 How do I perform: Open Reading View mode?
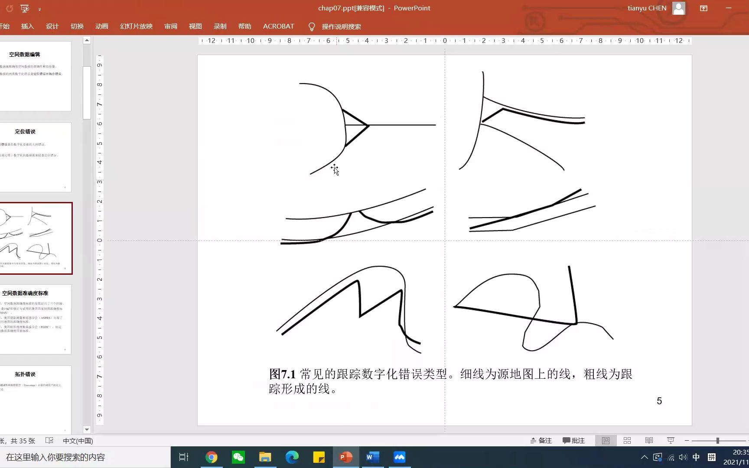tap(648, 440)
